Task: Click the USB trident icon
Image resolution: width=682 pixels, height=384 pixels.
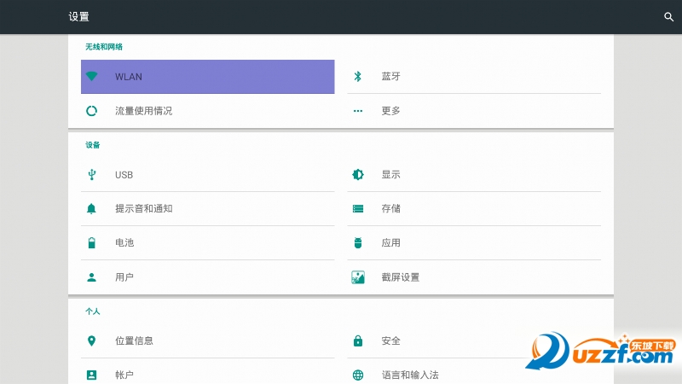Action: [x=92, y=175]
